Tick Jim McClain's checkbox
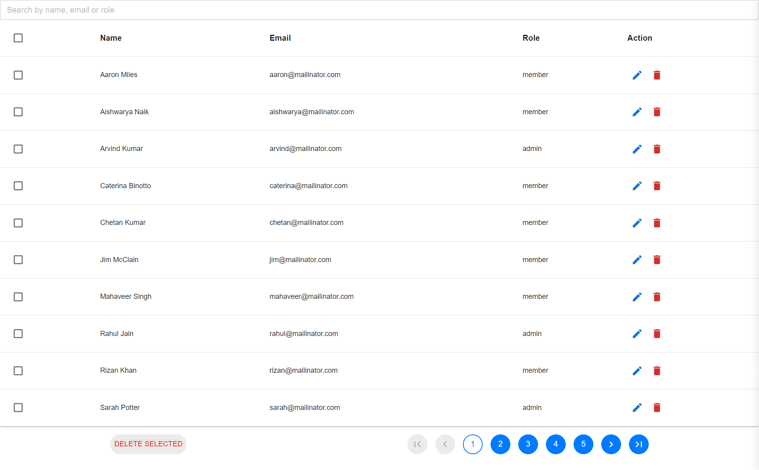759x470 pixels. 18,260
